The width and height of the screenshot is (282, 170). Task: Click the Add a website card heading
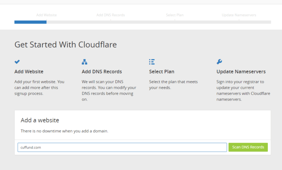coord(40,120)
